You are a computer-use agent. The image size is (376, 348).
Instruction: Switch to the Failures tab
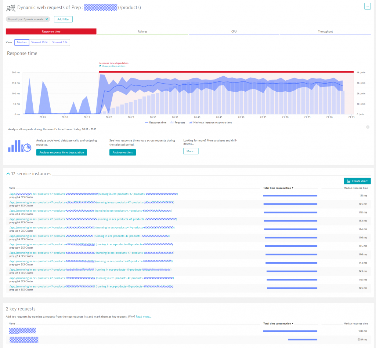click(142, 31)
